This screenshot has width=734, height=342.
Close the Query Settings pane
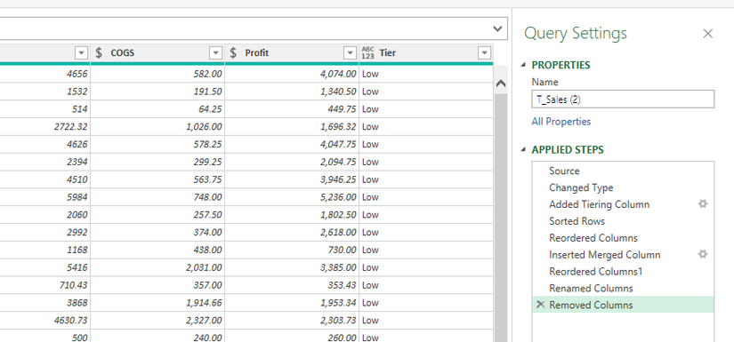coord(708,34)
